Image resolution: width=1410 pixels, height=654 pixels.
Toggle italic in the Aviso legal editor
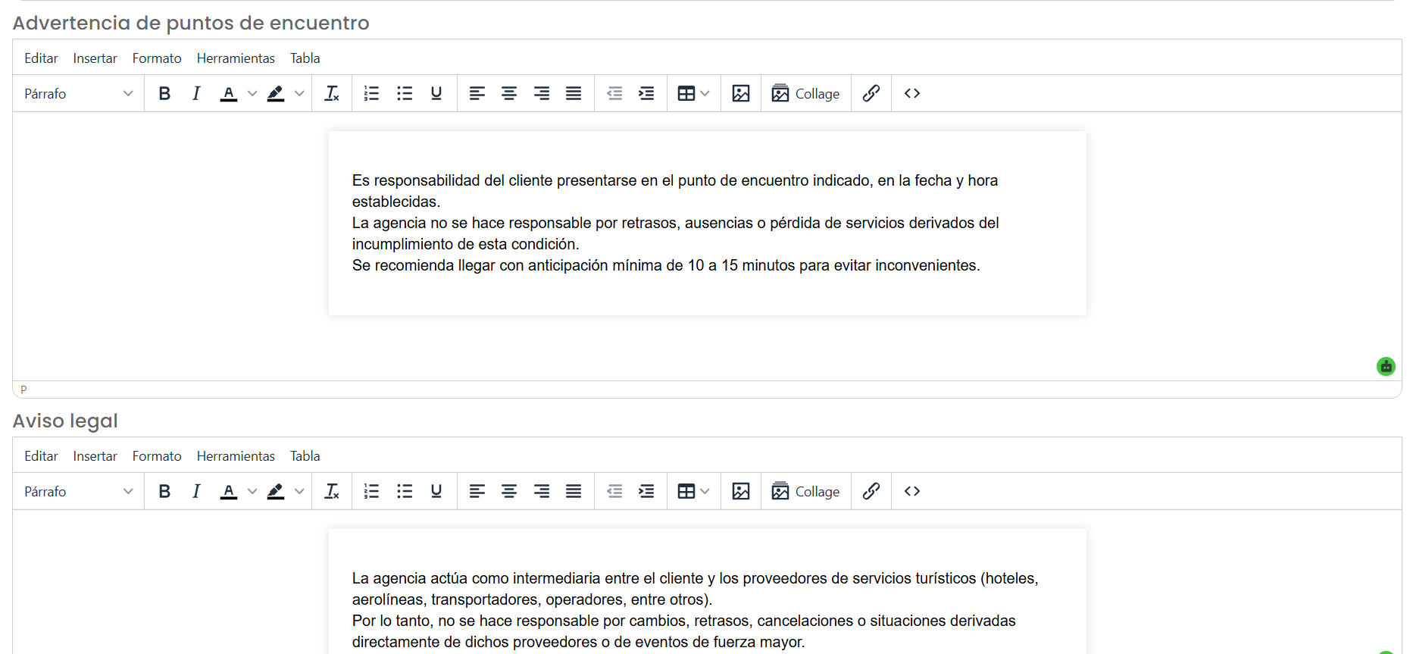pos(196,491)
